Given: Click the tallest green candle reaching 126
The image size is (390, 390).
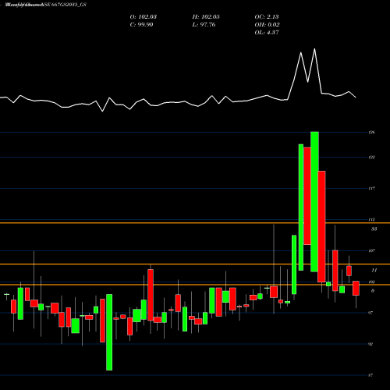Looking at the screenshot, I should pyautogui.click(x=314, y=202).
